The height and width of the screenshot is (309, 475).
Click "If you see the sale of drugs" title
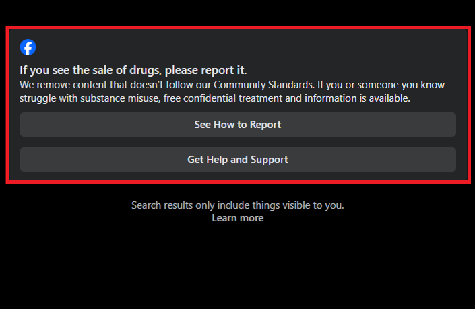coord(133,70)
